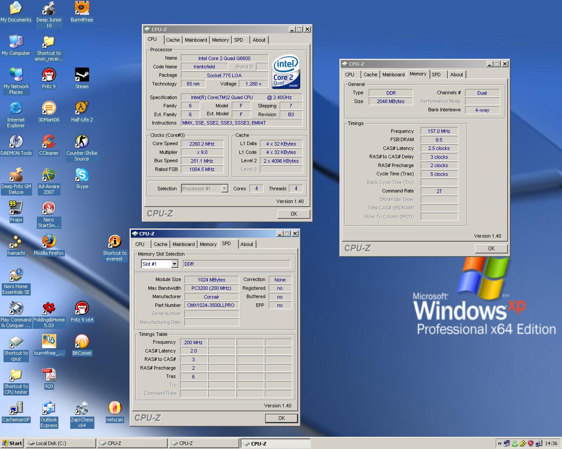Activate the second CPU-Z taskbar button
Screen dimensions: 562x449
[x=204, y=443]
